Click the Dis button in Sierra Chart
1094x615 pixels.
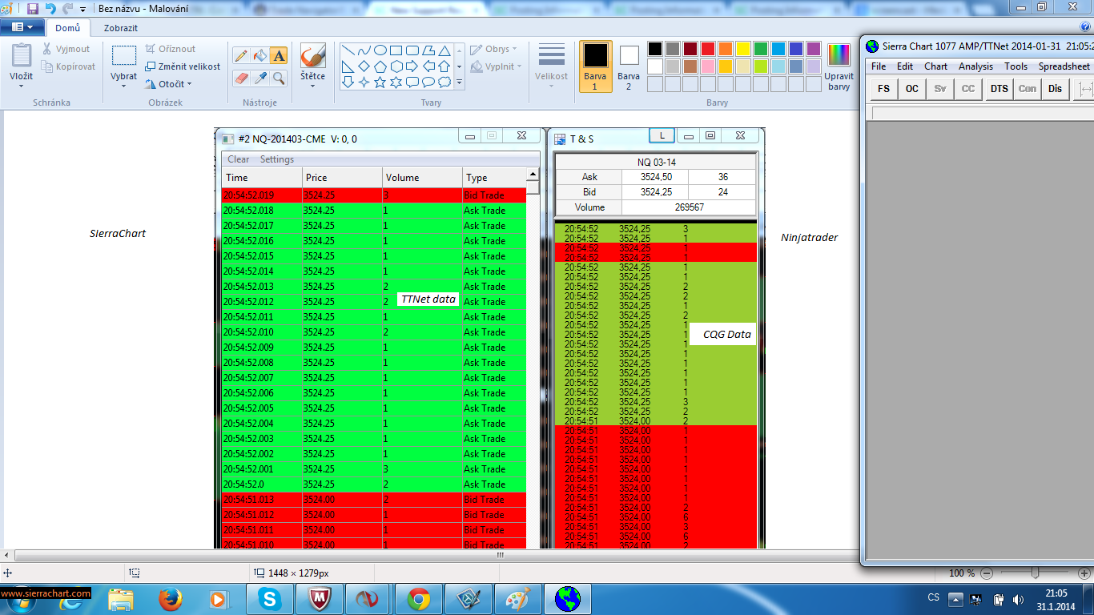pos(1056,89)
